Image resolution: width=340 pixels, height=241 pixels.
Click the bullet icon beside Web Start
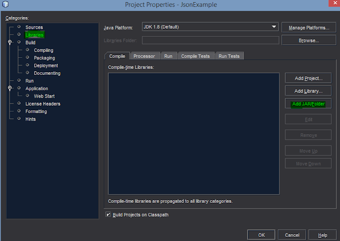point(28,96)
